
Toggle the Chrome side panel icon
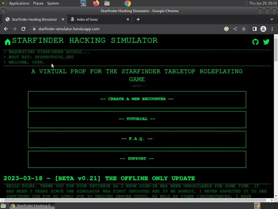click(x=254, y=29)
